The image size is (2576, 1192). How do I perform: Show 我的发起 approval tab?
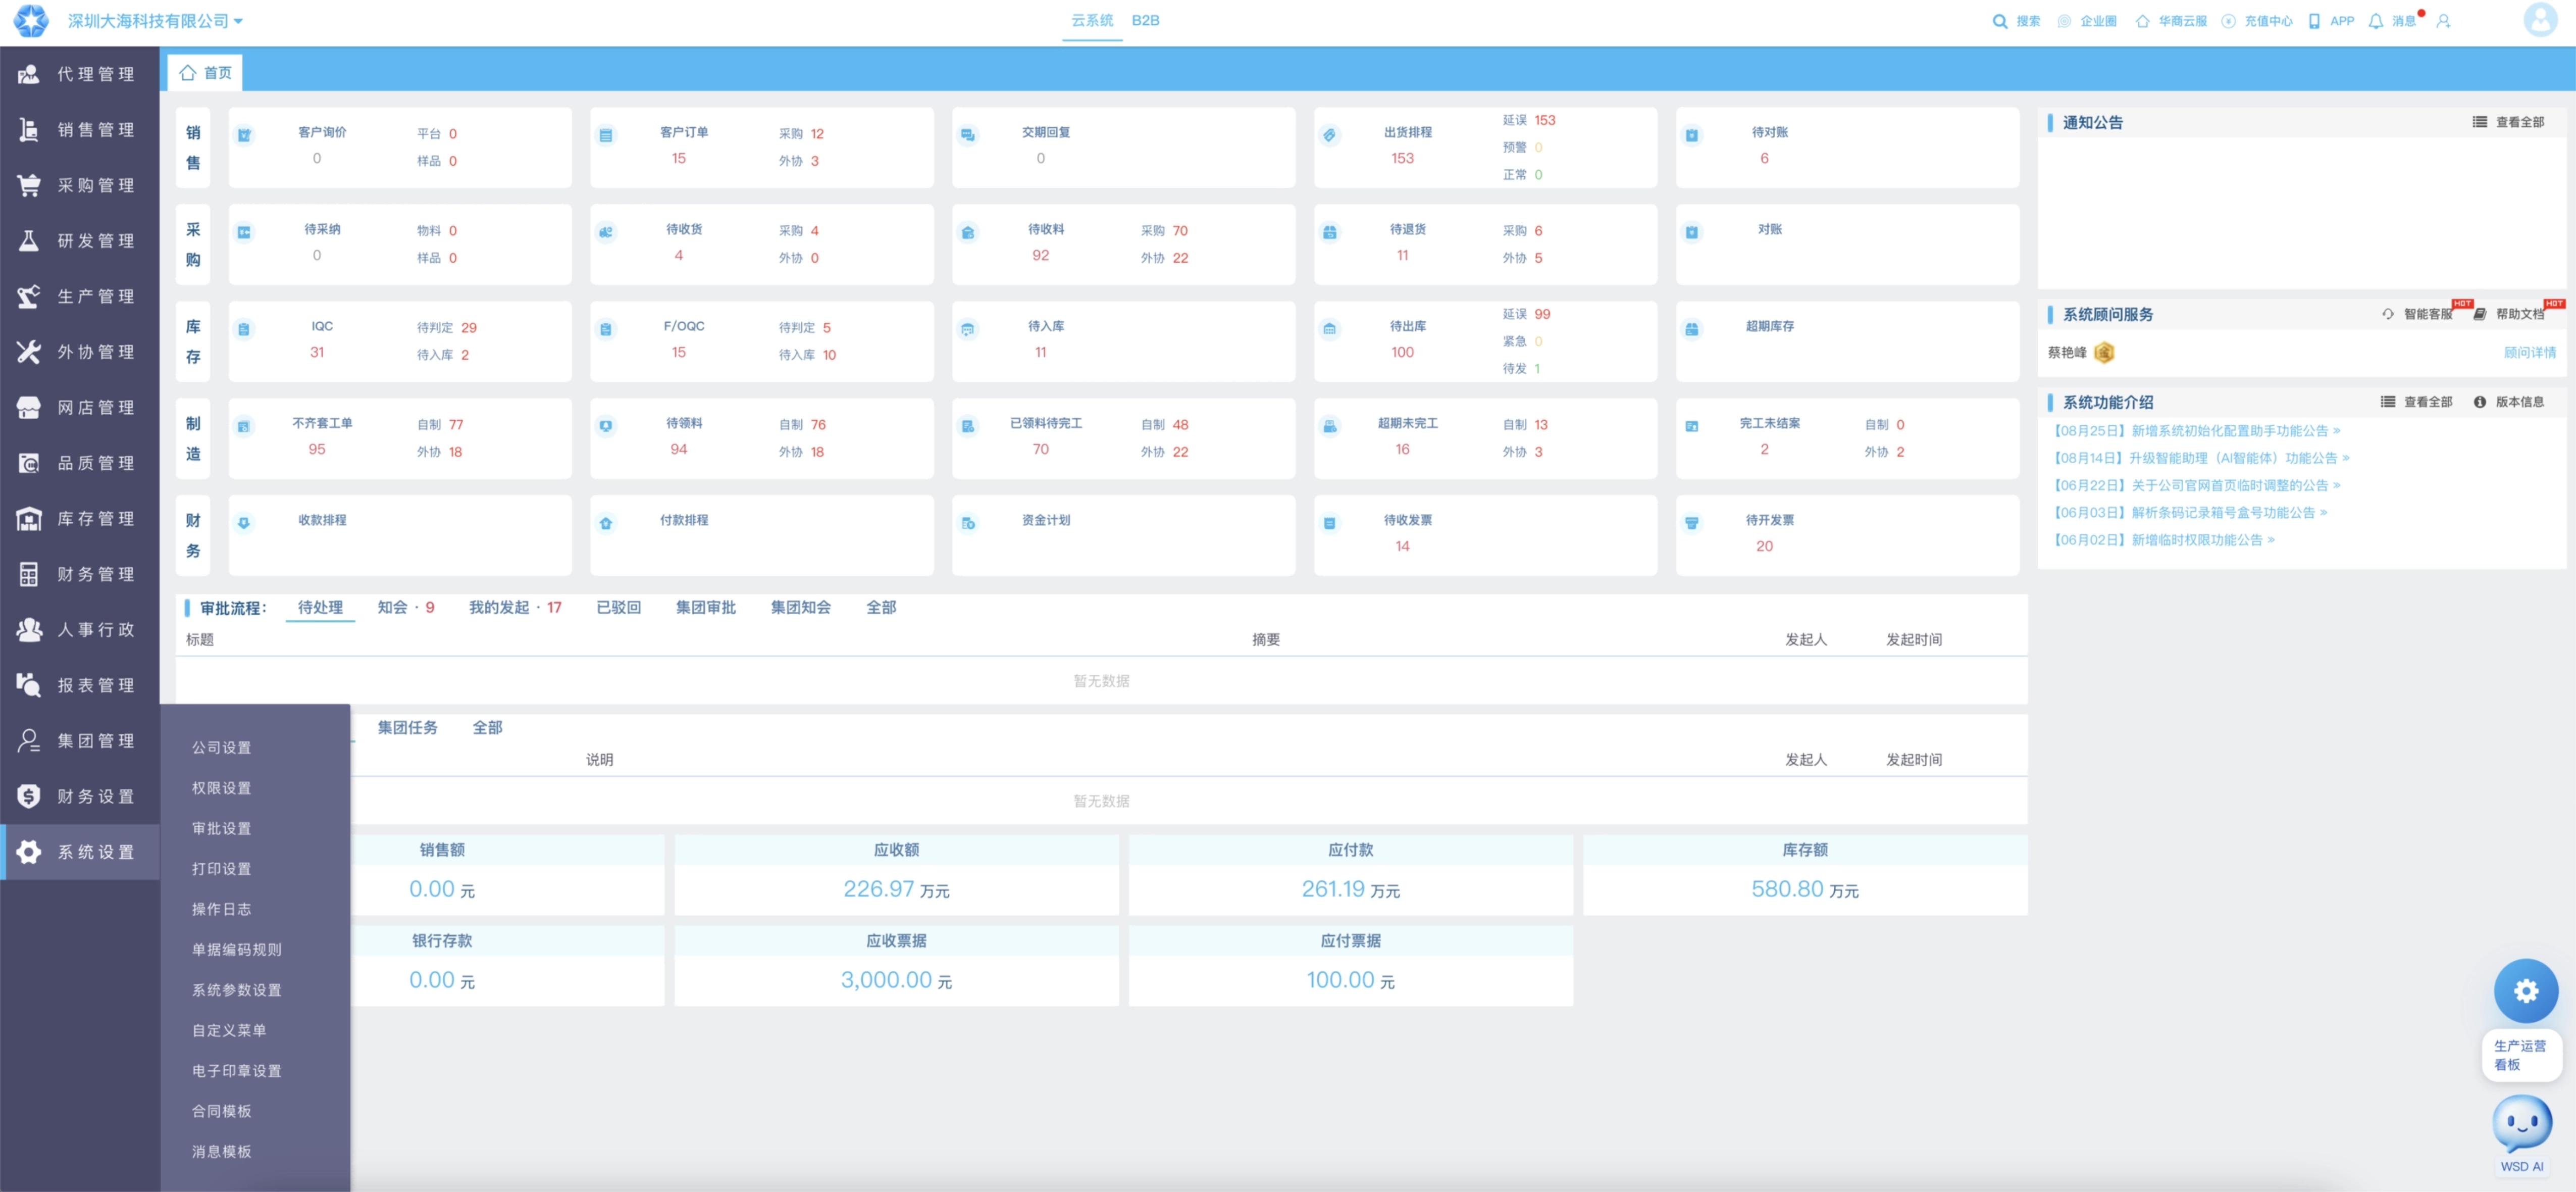(515, 607)
